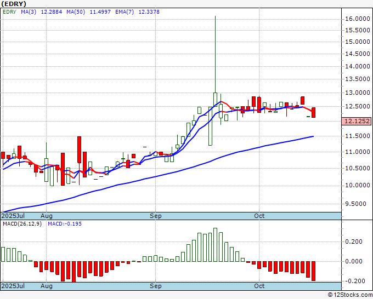Click the 2025Jul label on MACD axis
Viewport: 373px width, 299px height.
pyautogui.click(x=13, y=286)
